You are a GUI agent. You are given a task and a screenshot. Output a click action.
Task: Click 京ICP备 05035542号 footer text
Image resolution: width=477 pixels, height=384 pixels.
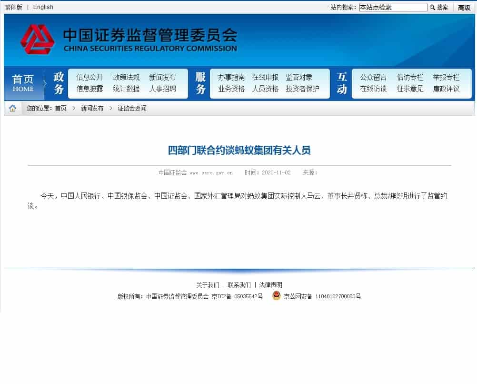(x=237, y=296)
